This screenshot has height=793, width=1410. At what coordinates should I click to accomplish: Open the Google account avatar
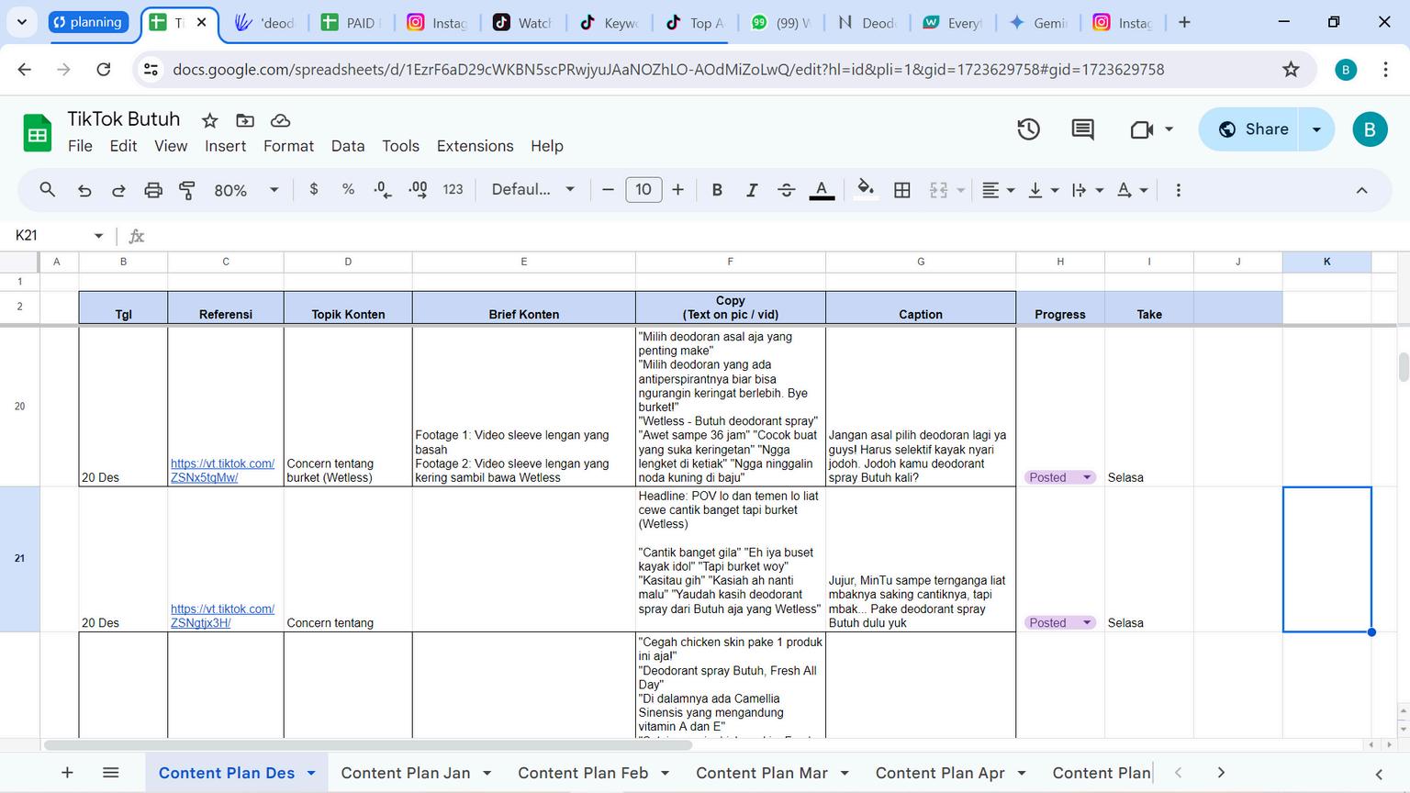point(1370,129)
